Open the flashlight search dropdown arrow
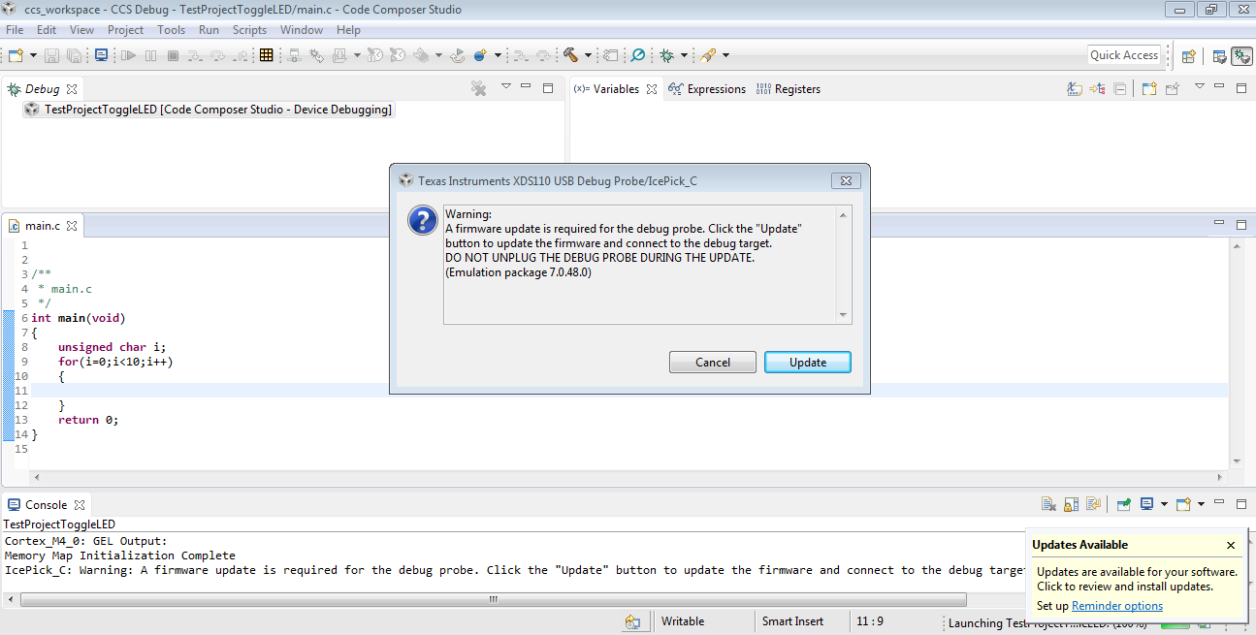 click(725, 55)
